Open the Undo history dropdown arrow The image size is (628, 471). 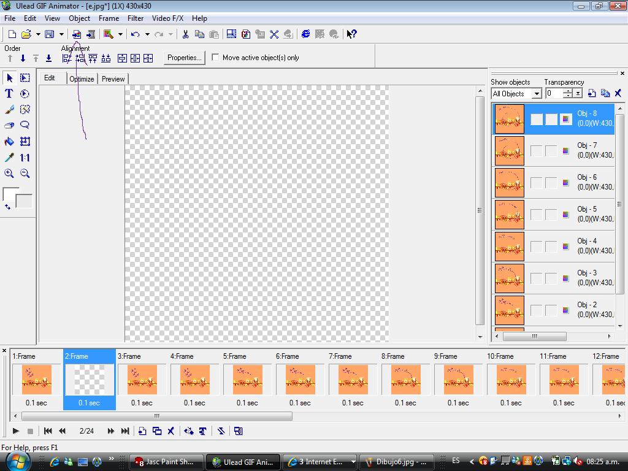pyautogui.click(x=147, y=34)
